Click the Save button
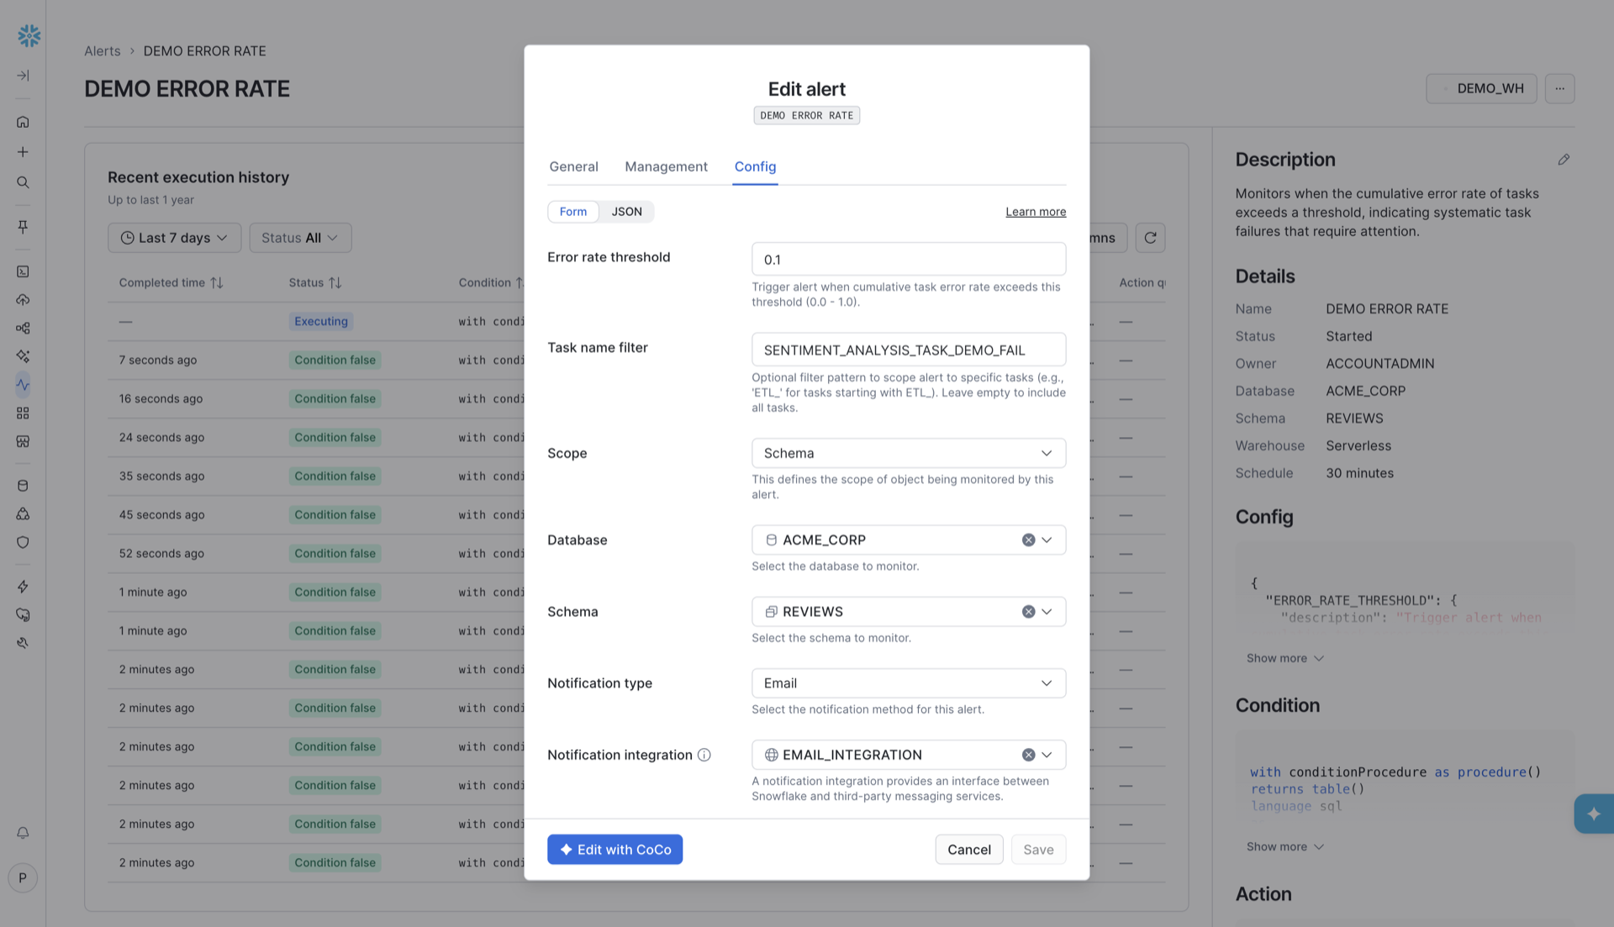 point(1038,850)
